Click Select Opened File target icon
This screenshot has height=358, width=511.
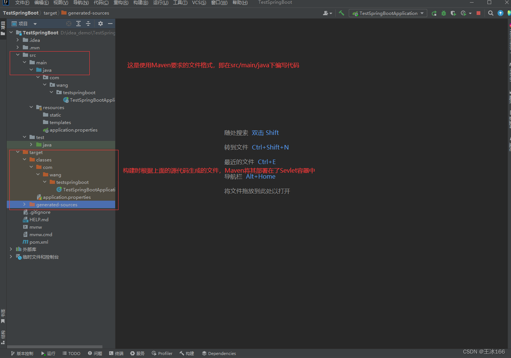coord(68,24)
